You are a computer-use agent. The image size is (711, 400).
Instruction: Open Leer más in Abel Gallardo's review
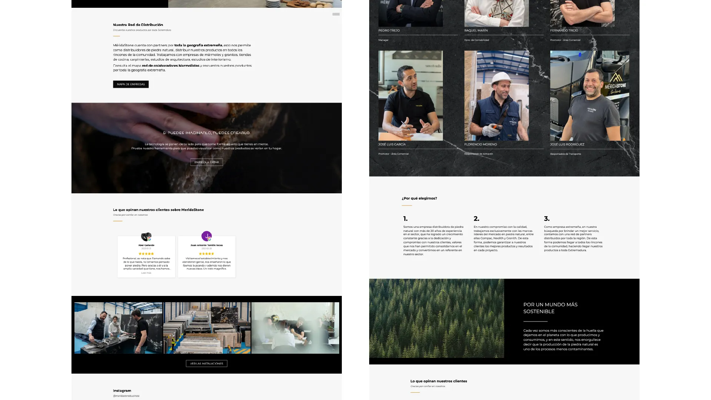(146, 273)
